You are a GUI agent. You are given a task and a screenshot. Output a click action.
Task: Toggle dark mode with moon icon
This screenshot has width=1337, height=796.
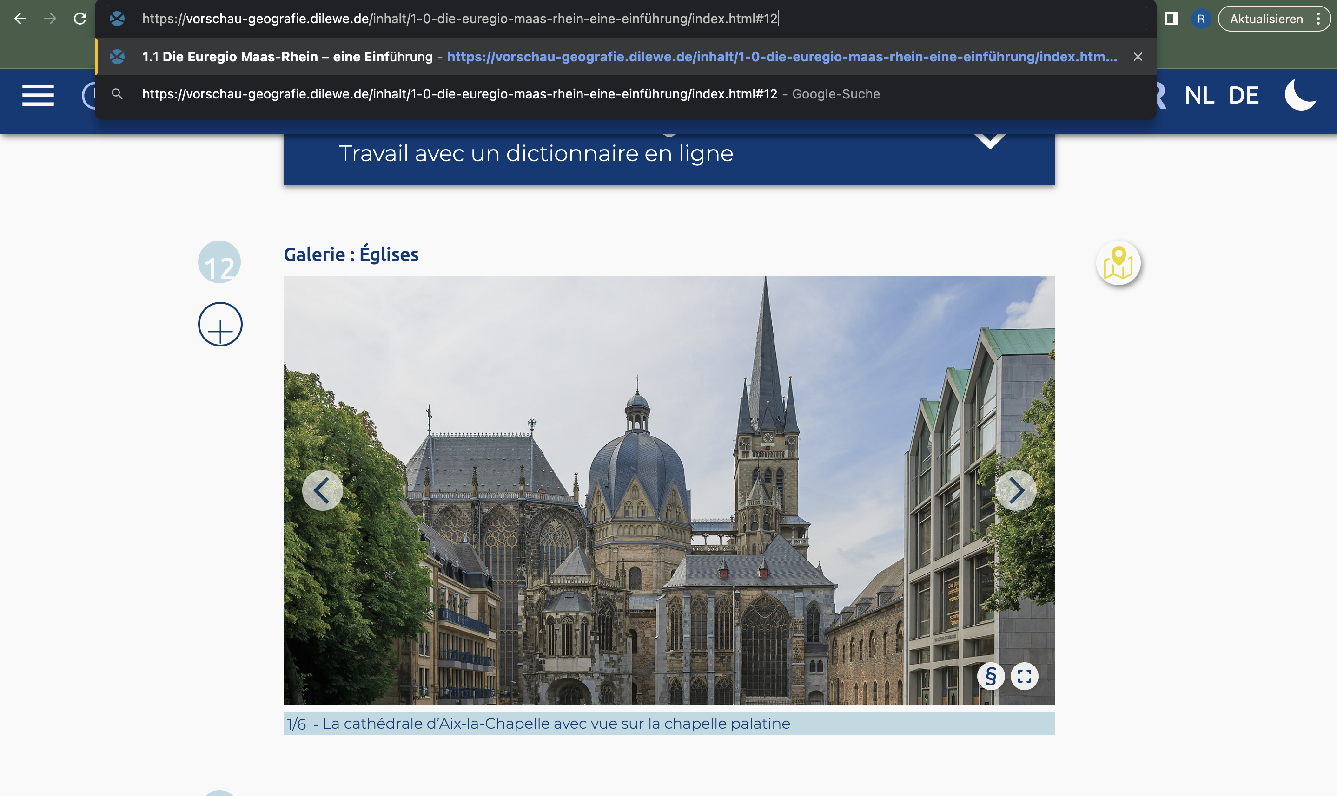1300,95
